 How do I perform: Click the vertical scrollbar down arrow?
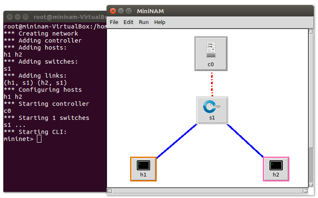pos(311,185)
